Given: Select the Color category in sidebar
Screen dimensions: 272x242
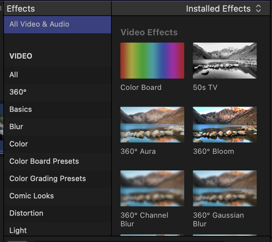Looking at the screenshot, I should click(x=58, y=144).
